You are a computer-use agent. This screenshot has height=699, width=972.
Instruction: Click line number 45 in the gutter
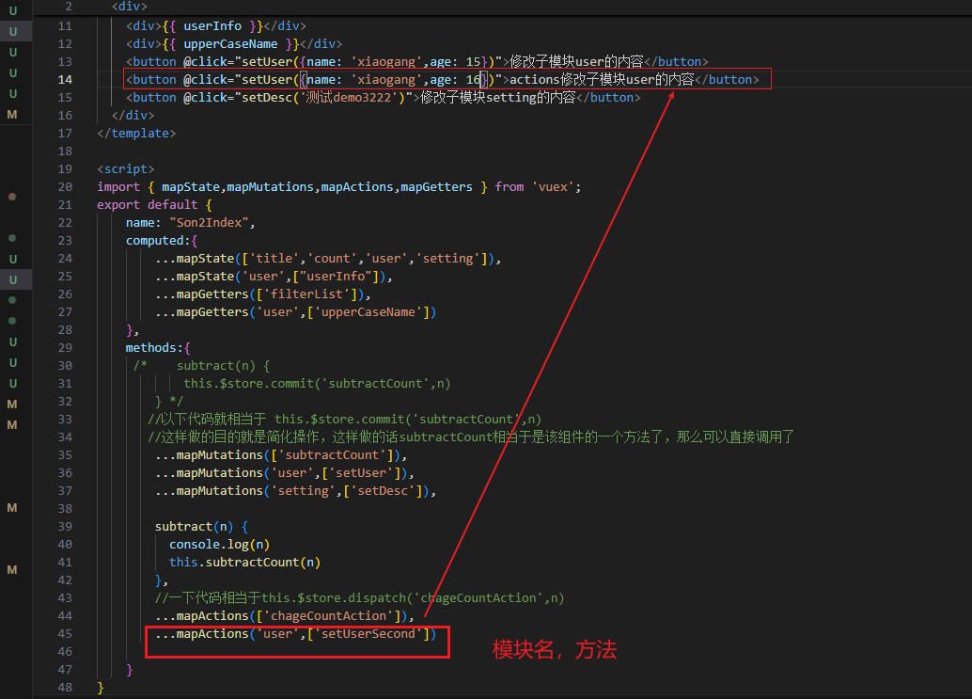[x=65, y=634]
